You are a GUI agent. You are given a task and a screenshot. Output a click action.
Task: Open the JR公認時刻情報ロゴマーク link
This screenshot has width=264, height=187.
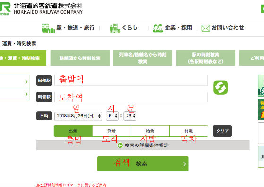point(71,185)
